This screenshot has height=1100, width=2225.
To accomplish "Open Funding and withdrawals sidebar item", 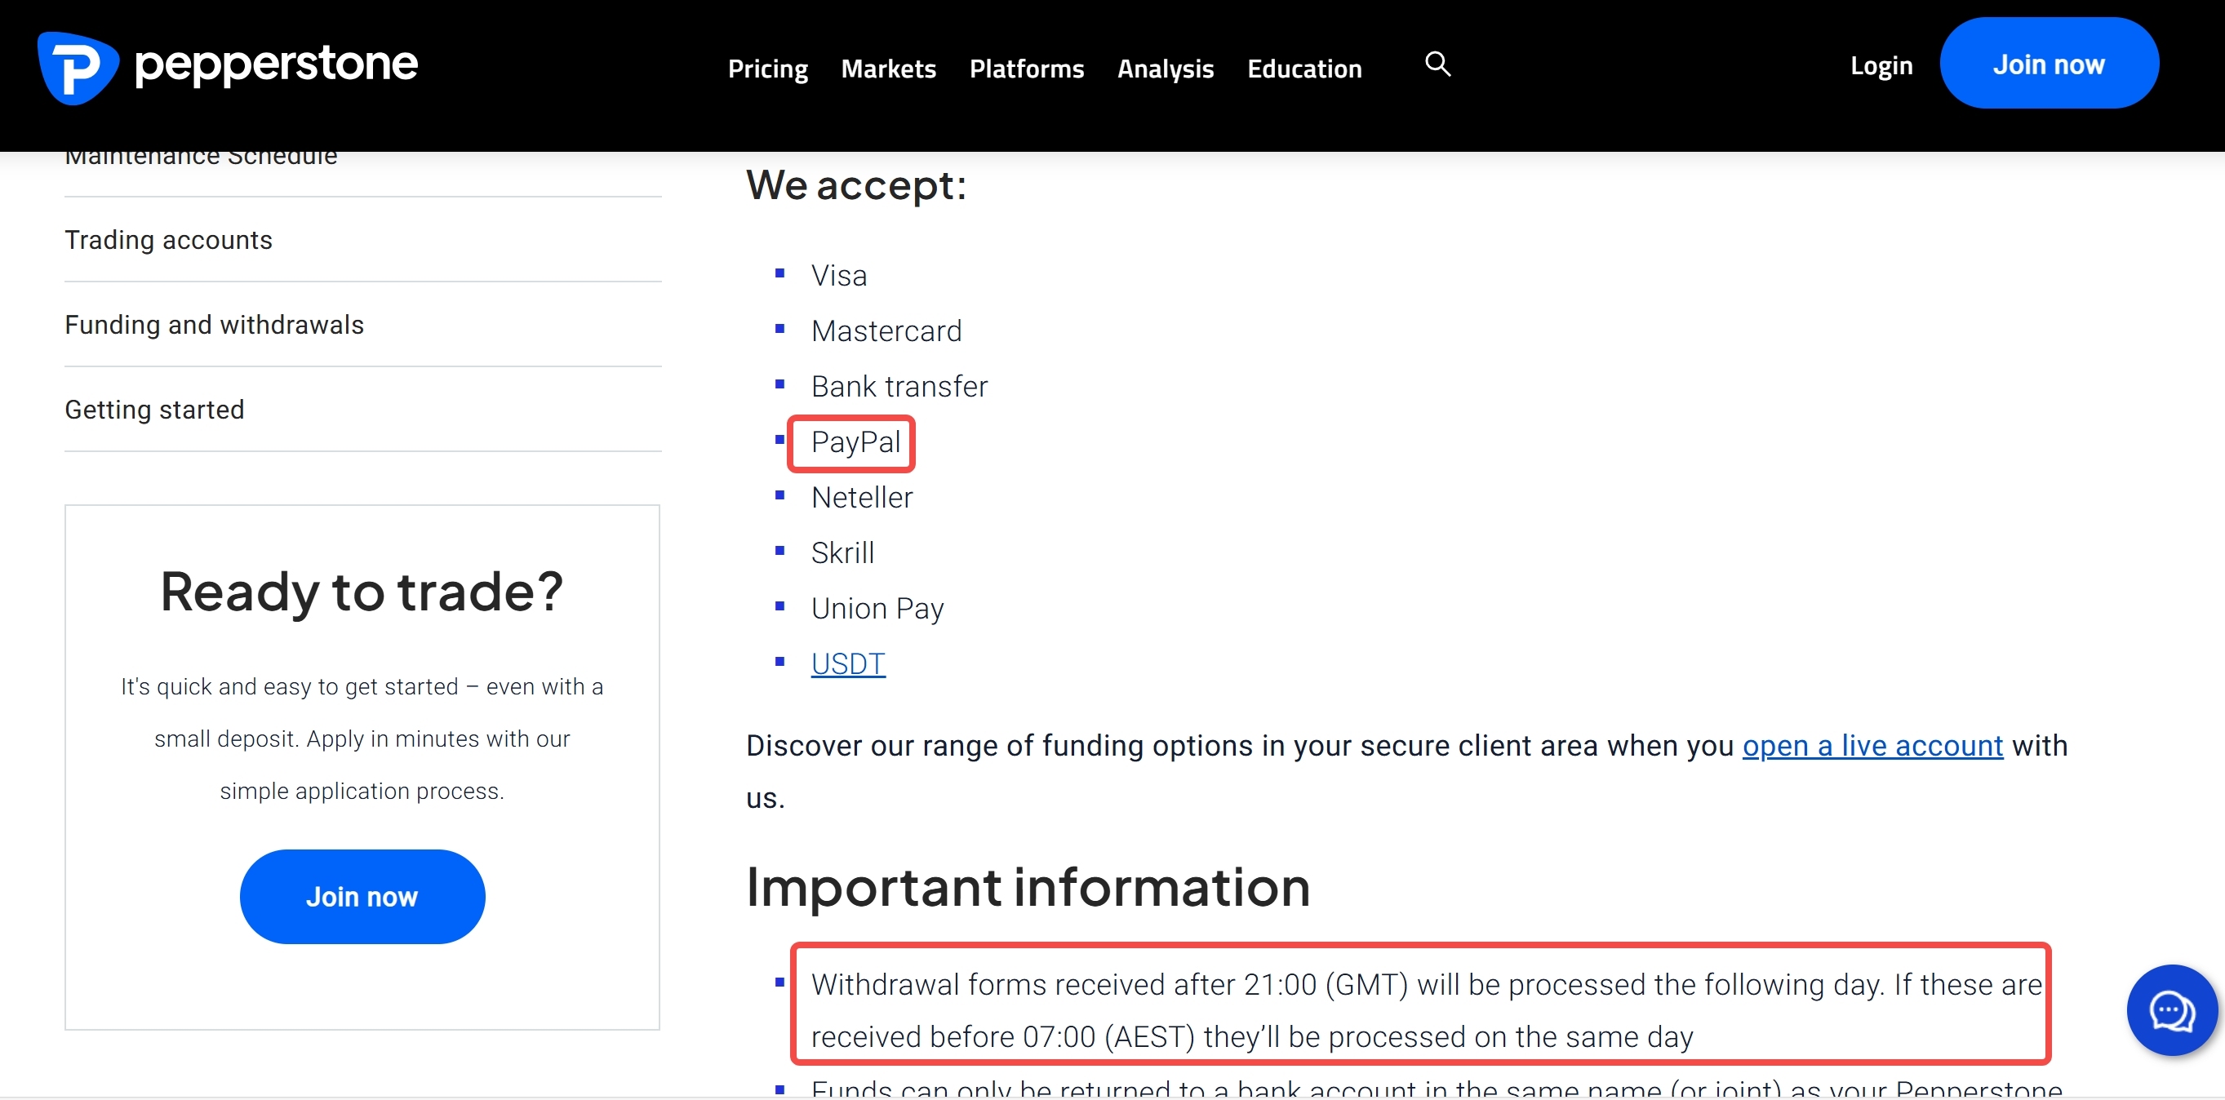I will point(214,325).
